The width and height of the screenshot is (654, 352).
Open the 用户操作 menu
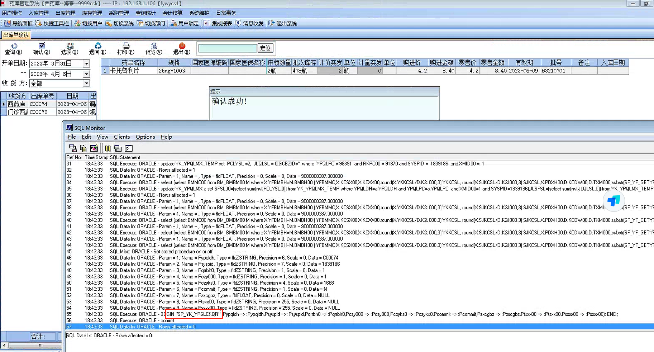click(x=12, y=13)
